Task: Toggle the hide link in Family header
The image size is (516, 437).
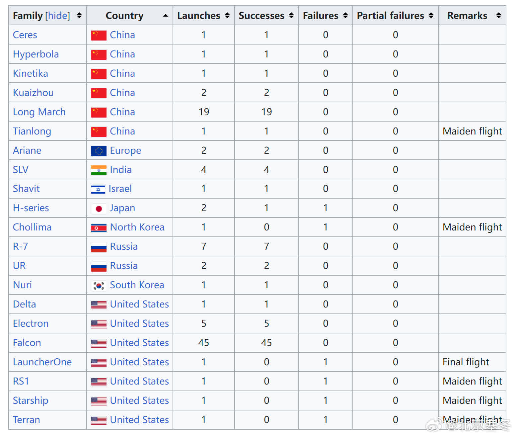Action: coord(58,16)
